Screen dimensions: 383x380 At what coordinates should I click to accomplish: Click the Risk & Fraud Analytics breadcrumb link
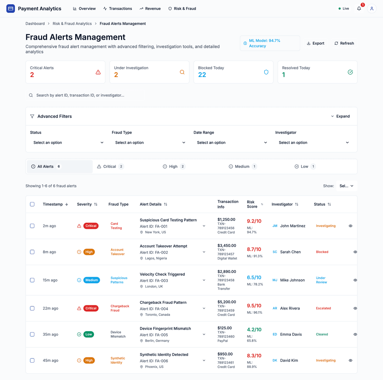click(x=72, y=23)
